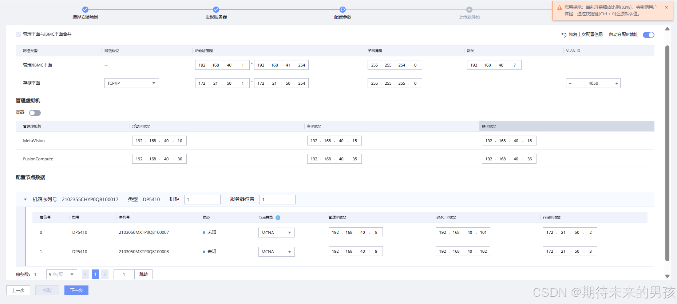Click the jump-to page number field
Screen dimensions: 677x304
[124, 275]
